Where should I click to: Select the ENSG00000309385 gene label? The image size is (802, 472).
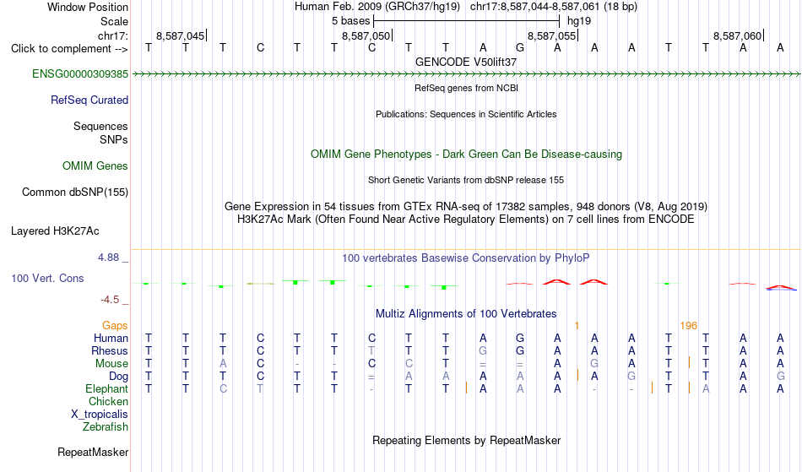pos(80,74)
